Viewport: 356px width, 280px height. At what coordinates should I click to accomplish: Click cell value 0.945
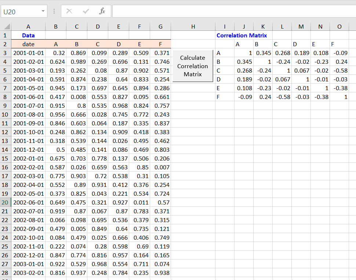tap(56, 88)
